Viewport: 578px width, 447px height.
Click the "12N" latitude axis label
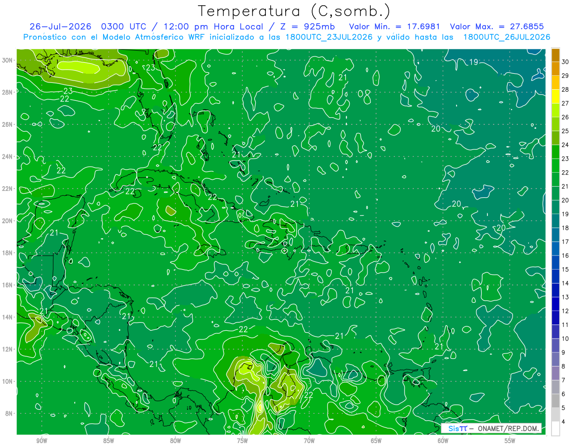(8, 349)
